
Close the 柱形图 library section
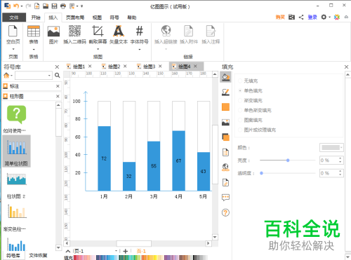coord(58,96)
